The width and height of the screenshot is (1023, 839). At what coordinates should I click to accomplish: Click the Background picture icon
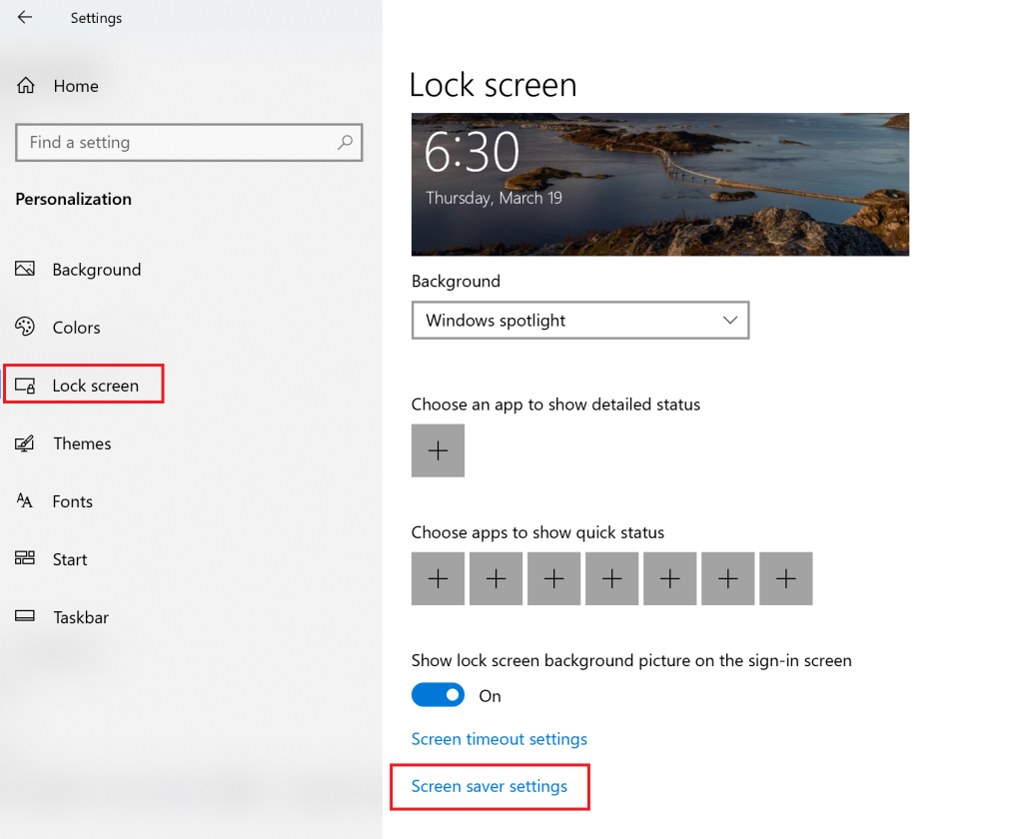[x=25, y=269]
